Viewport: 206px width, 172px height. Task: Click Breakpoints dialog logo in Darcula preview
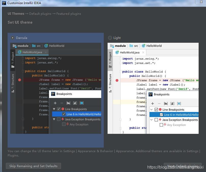pos(53,94)
